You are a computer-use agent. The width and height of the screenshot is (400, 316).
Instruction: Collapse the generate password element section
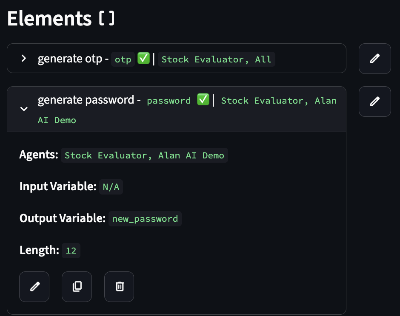click(24, 109)
